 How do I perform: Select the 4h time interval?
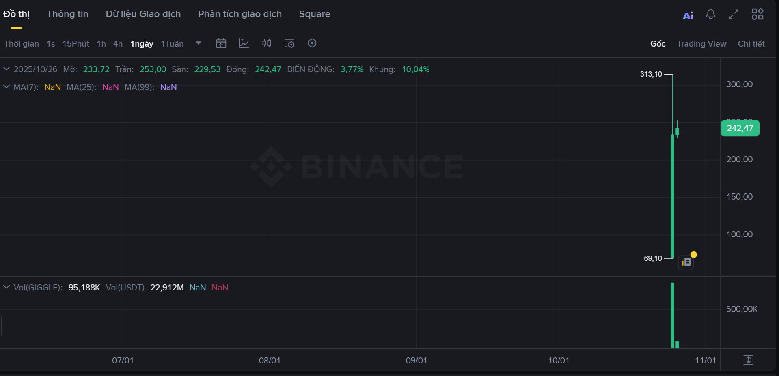coord(118,44)
